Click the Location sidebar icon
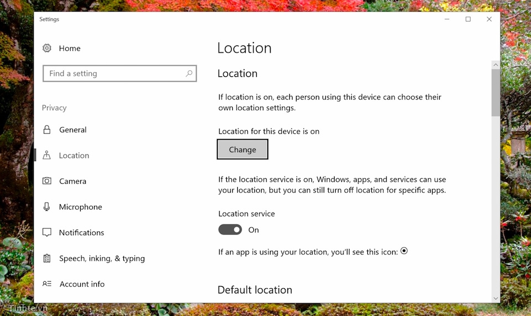 click(x=46, y=155)
